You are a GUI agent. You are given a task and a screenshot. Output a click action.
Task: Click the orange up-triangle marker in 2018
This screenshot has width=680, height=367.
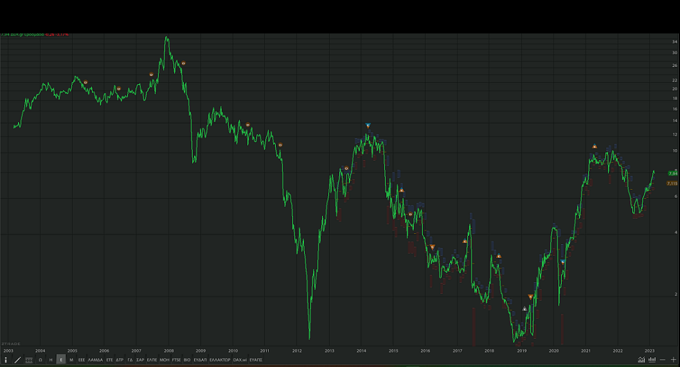point(499,256)
